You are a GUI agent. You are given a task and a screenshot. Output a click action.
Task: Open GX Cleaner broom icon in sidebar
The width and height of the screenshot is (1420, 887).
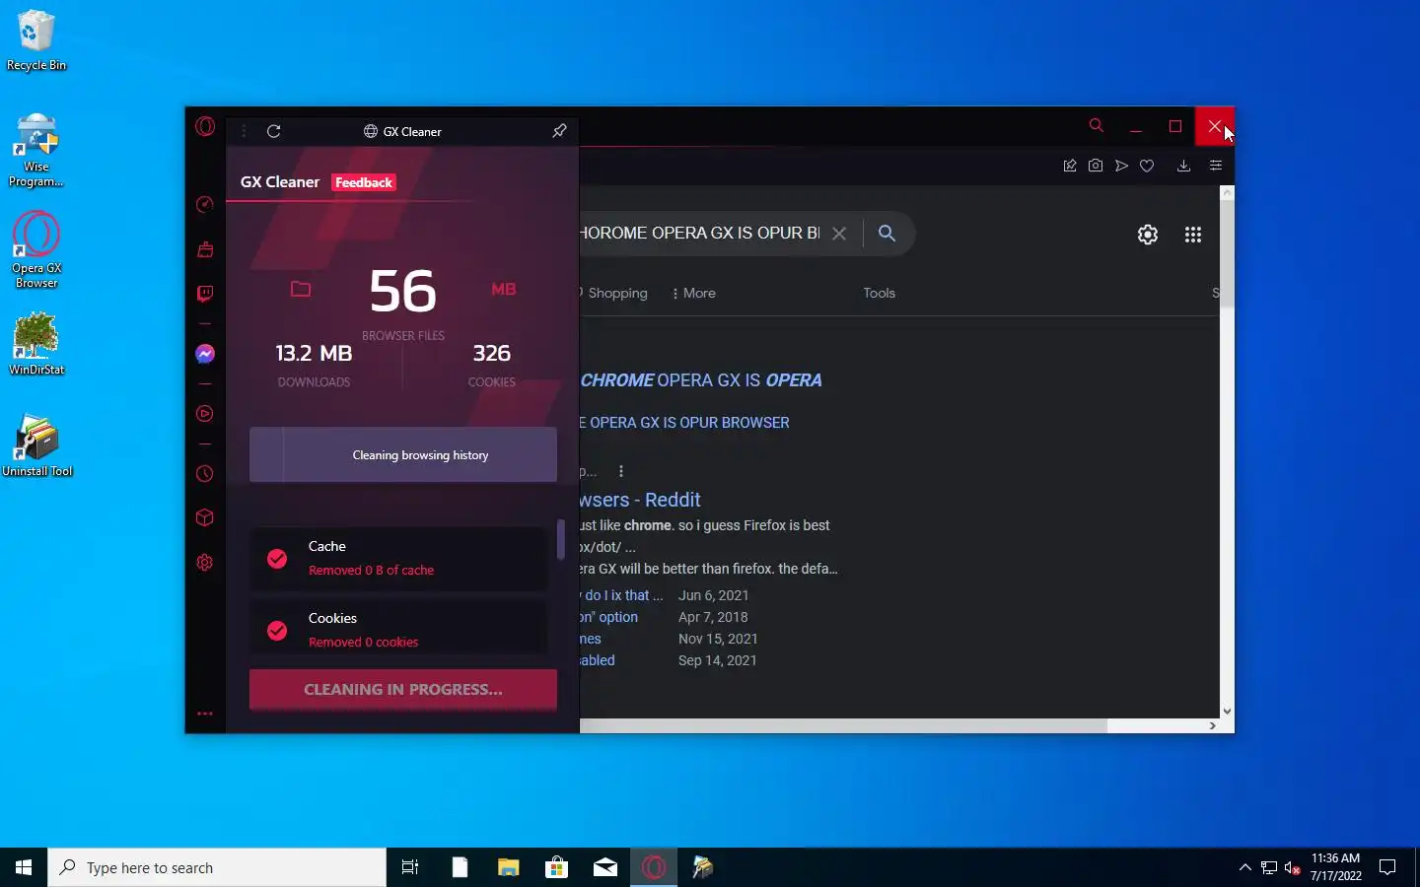tap(205, 249)
